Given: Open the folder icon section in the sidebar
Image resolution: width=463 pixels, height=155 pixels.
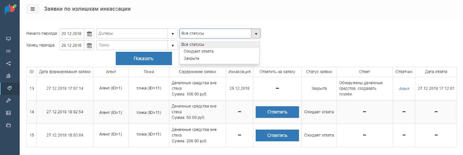Looking at the screenshot, I should [x=9, y=125].
